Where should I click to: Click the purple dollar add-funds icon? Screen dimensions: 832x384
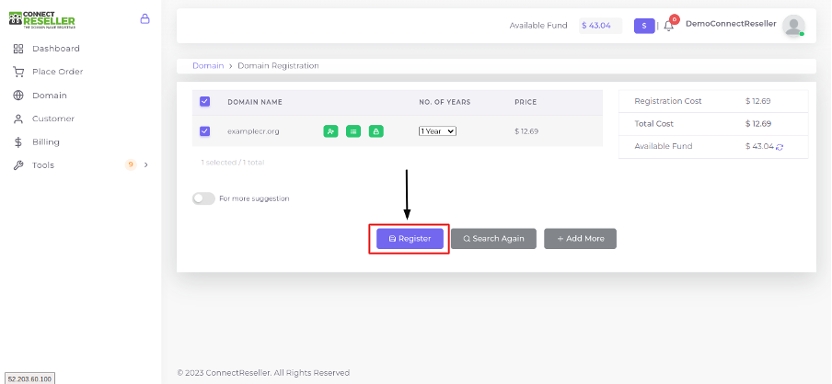644,26
